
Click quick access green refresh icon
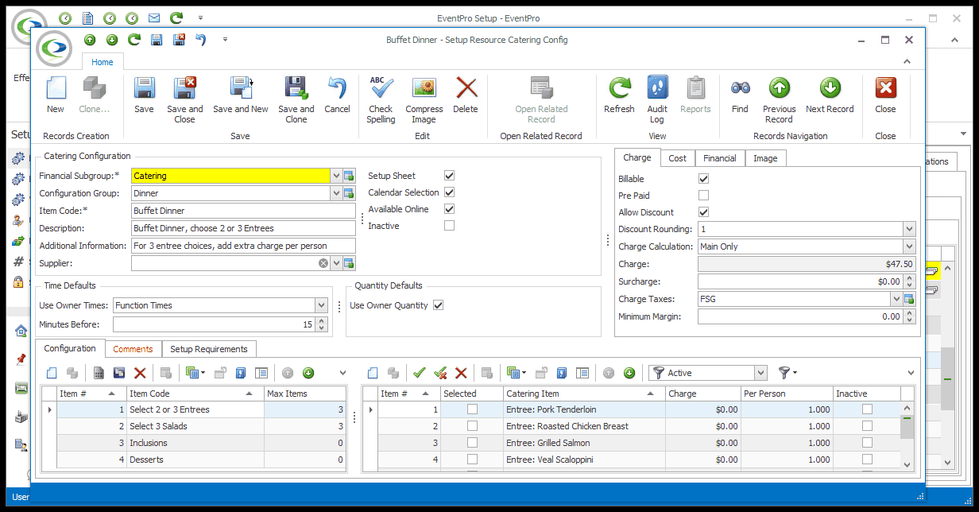(x=134, y=39)
